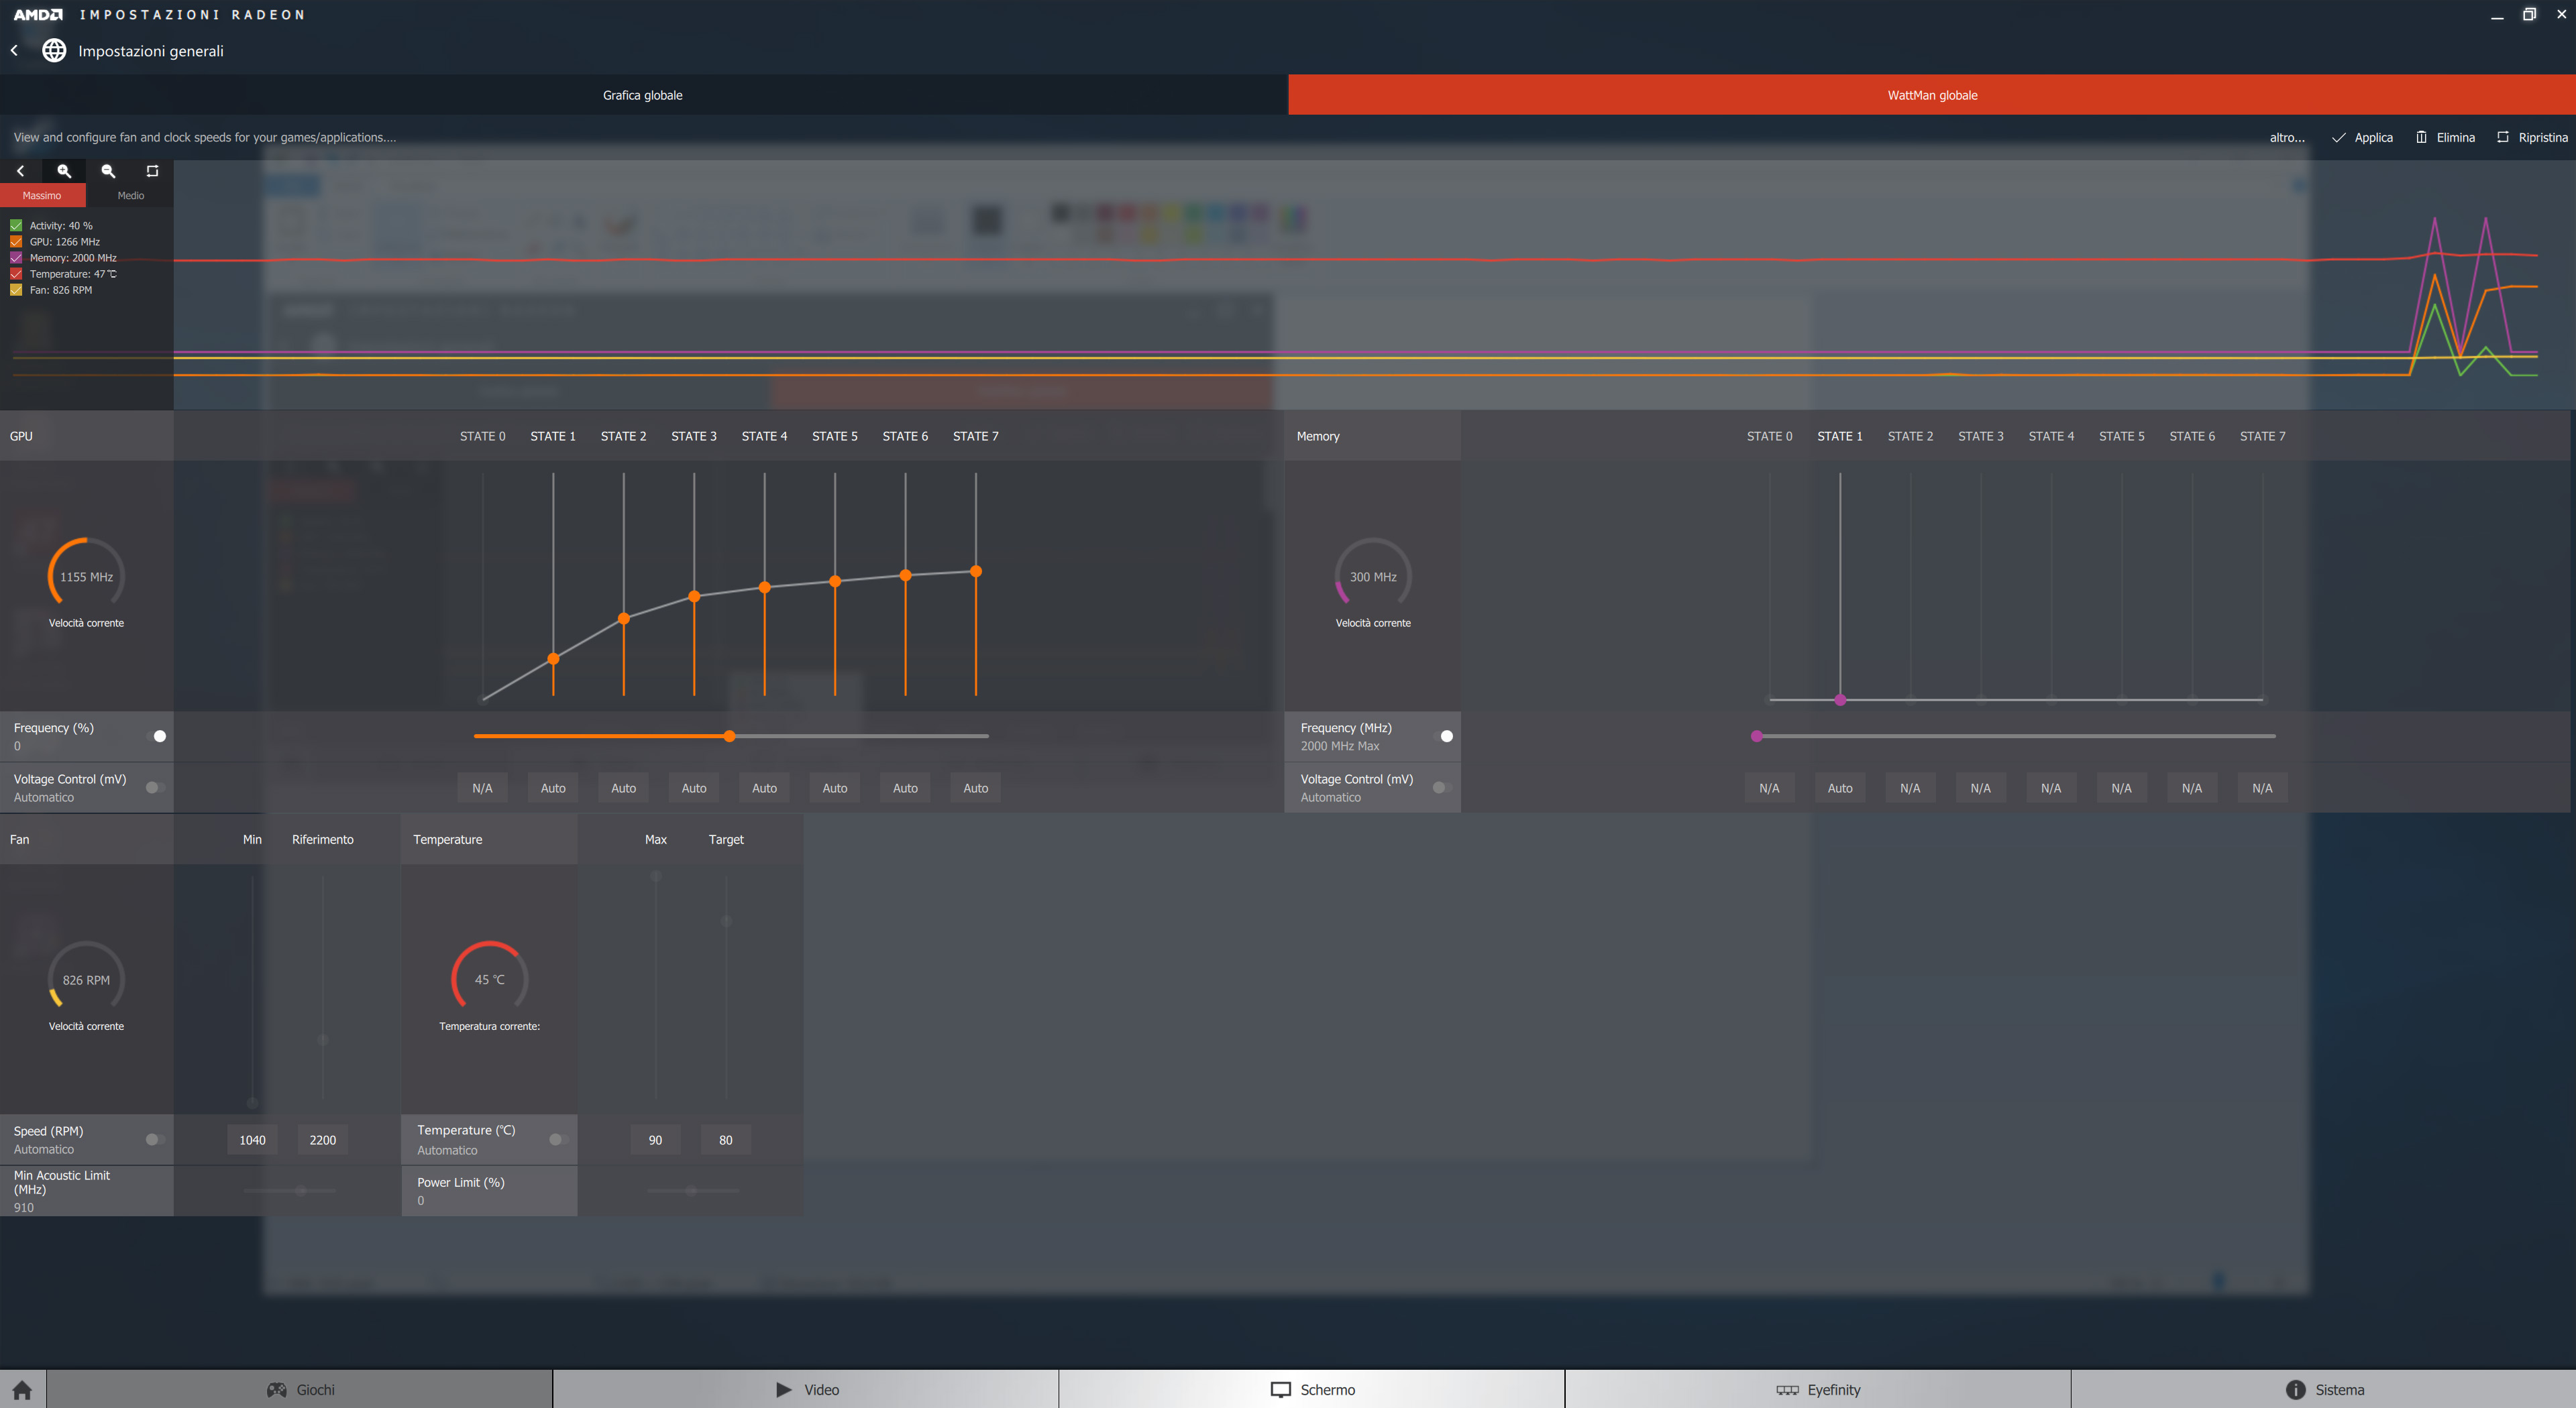Click the Min Acoustic Limit slider
The image size is (2576, 1408).
pos(289,1191)
